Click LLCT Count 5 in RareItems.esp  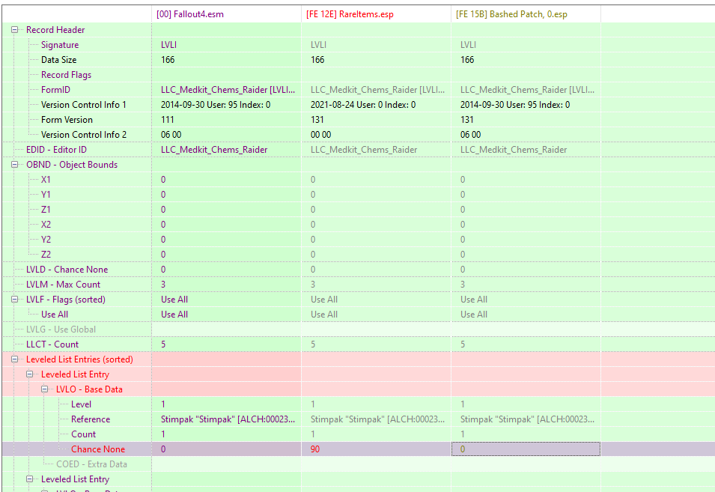(313, 344)
